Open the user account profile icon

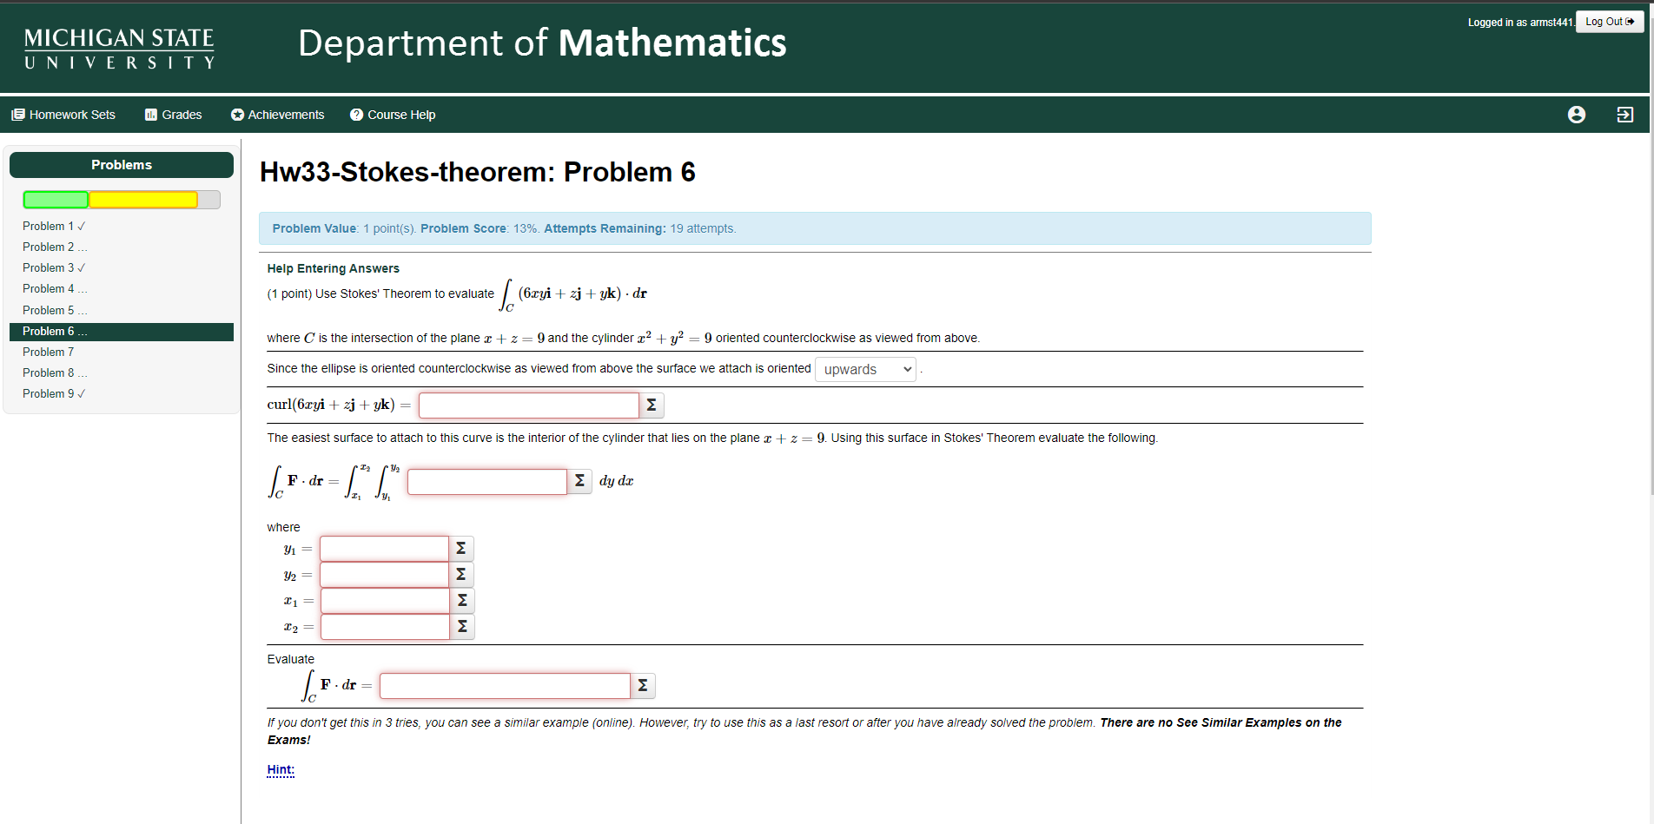click(1577, 115)
